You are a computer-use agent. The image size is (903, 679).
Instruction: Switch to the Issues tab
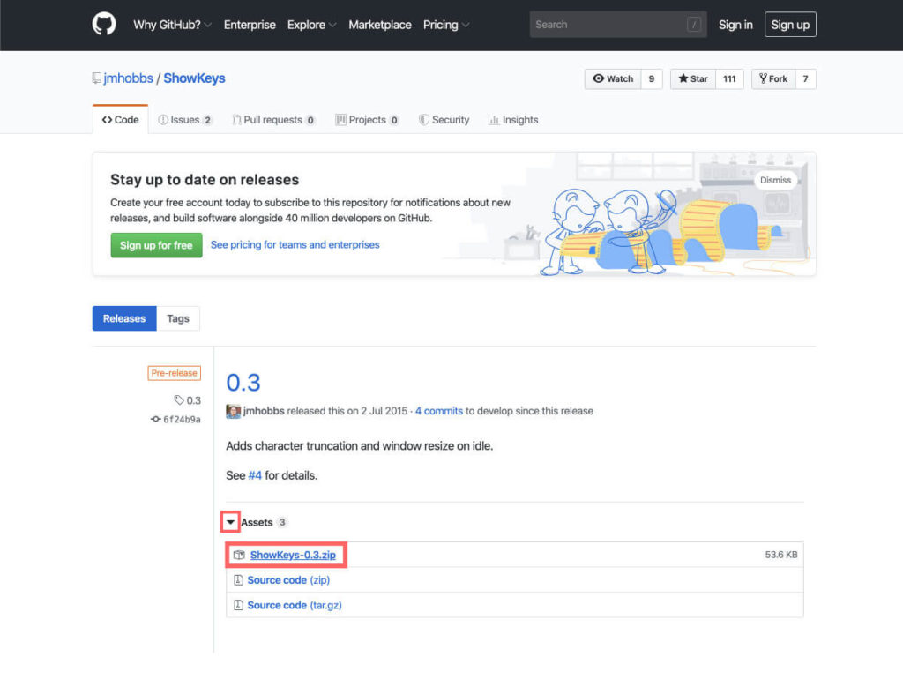point(185,120)
